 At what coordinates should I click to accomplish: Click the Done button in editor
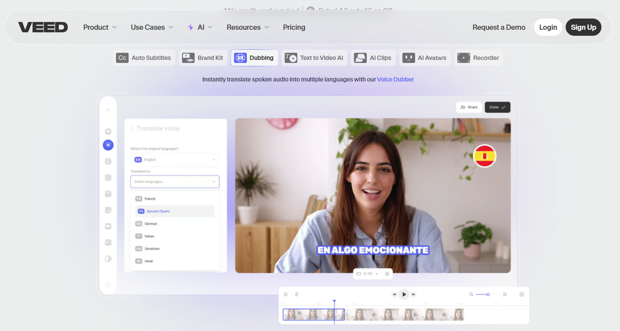497,107
